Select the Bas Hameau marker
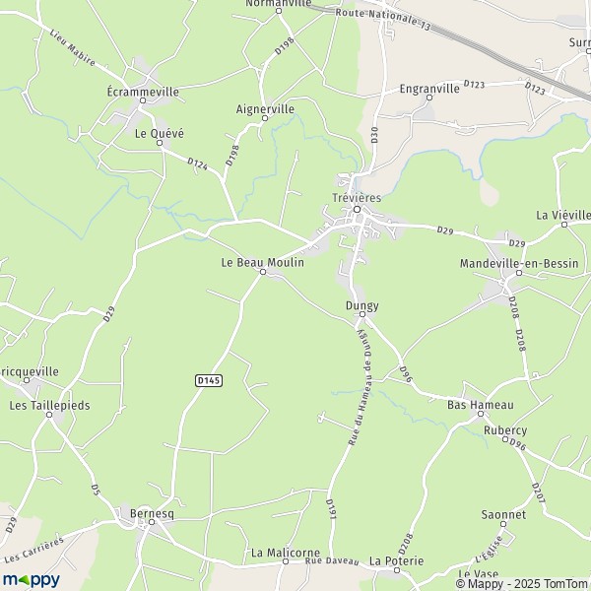Screen dimensions: 591x591 pos(481,414)
